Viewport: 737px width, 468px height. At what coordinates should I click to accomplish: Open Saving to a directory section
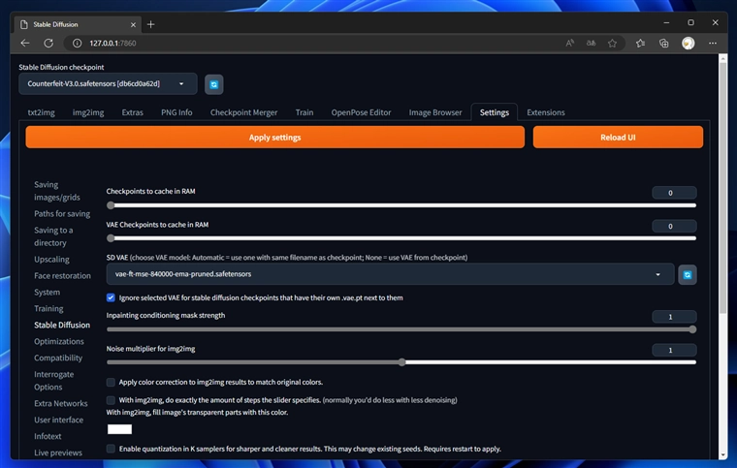tap(53, 236)
